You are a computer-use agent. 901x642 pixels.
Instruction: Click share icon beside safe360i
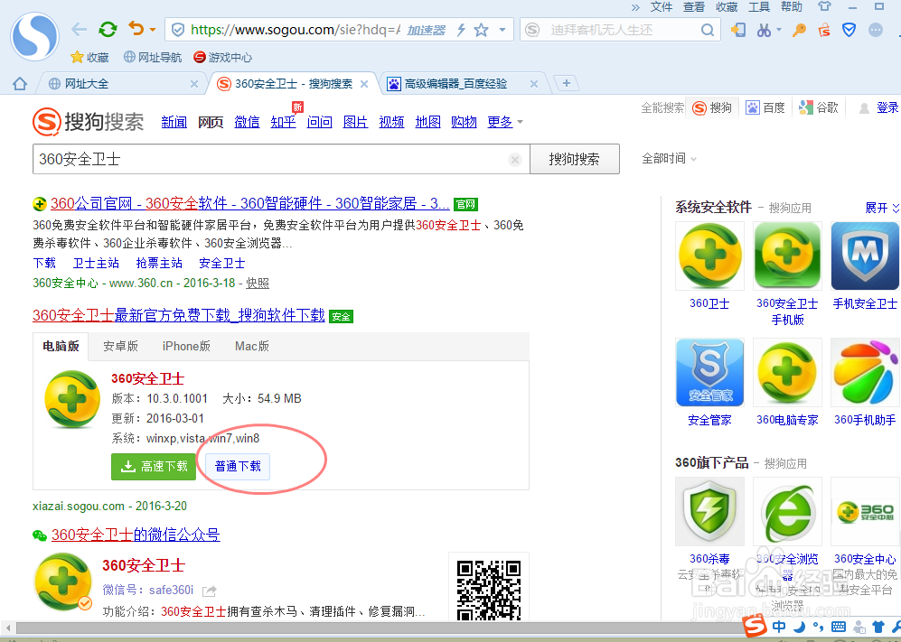coord(209,591)
